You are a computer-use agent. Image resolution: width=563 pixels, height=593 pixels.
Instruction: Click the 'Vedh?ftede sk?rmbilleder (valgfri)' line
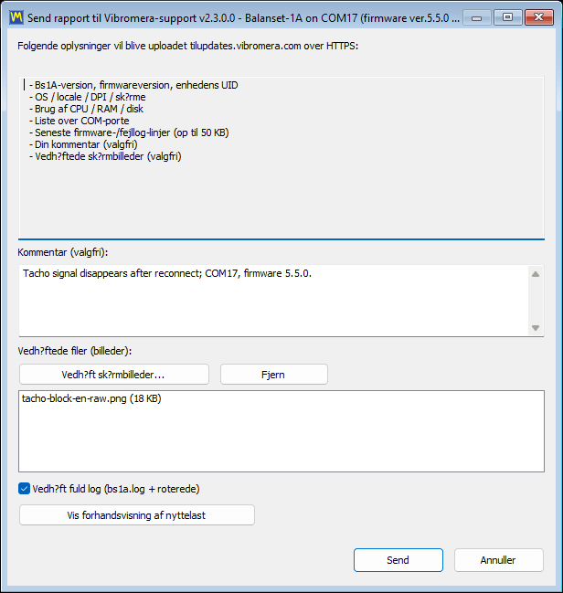[x=105, y=156]
